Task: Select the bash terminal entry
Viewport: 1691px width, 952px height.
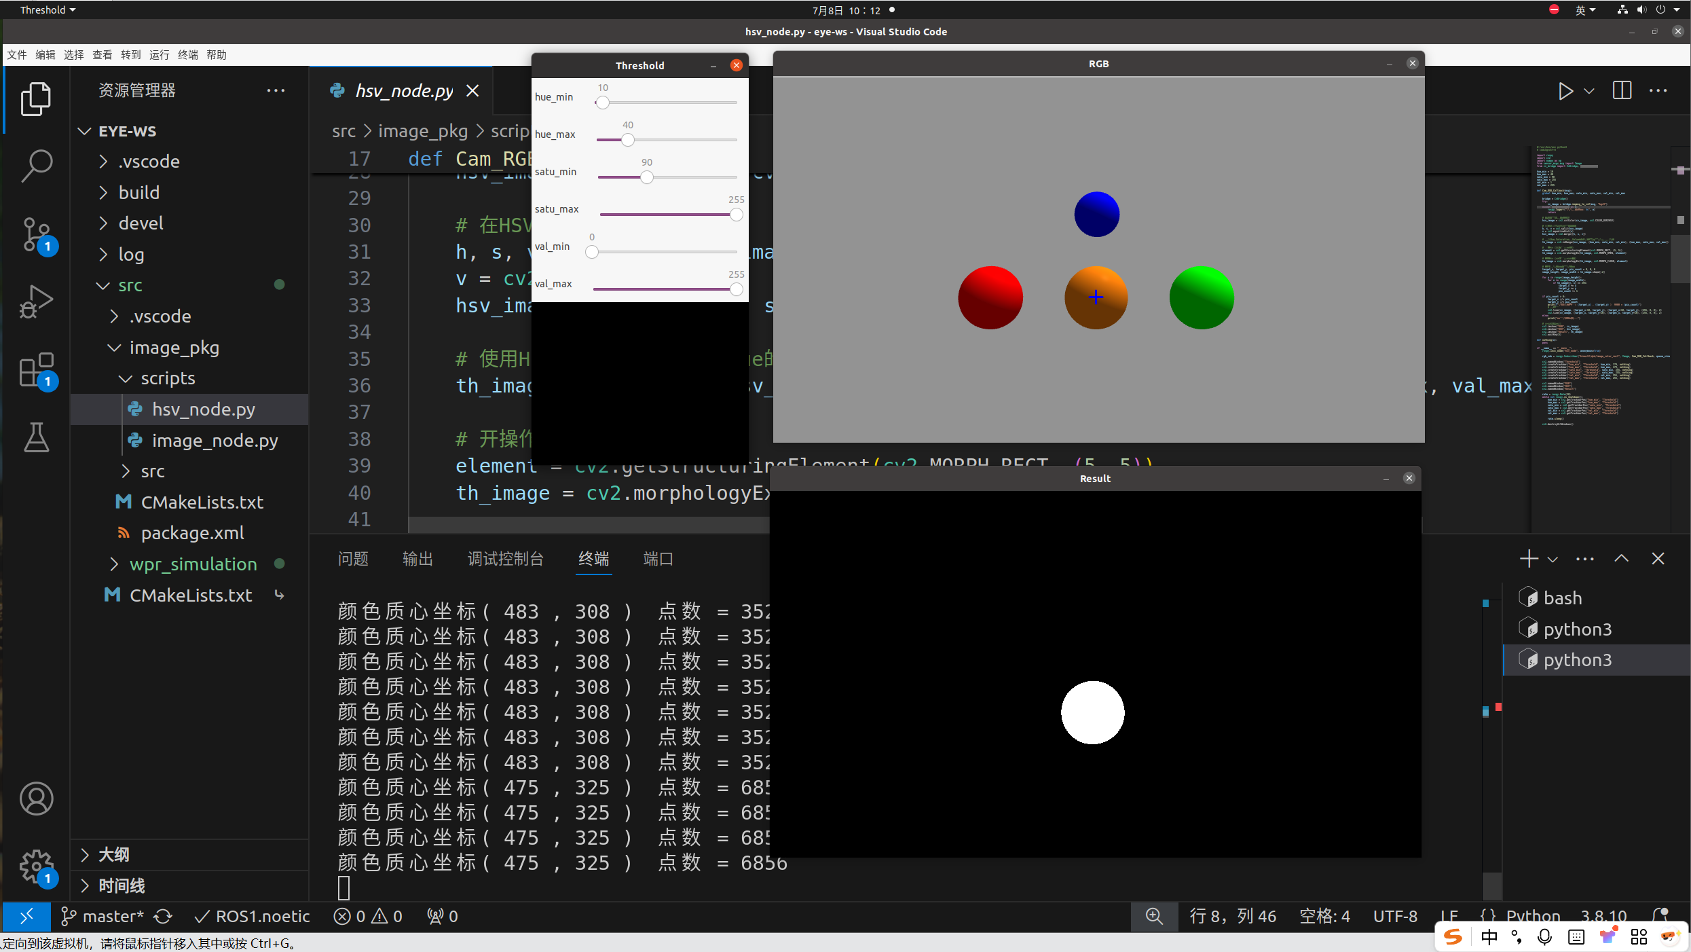Action: coord(1562,598)
